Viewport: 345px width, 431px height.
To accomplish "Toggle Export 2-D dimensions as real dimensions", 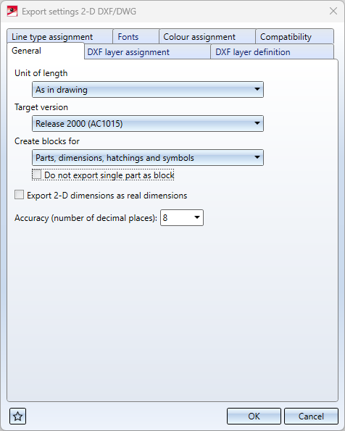I will [x=19, y=195].
